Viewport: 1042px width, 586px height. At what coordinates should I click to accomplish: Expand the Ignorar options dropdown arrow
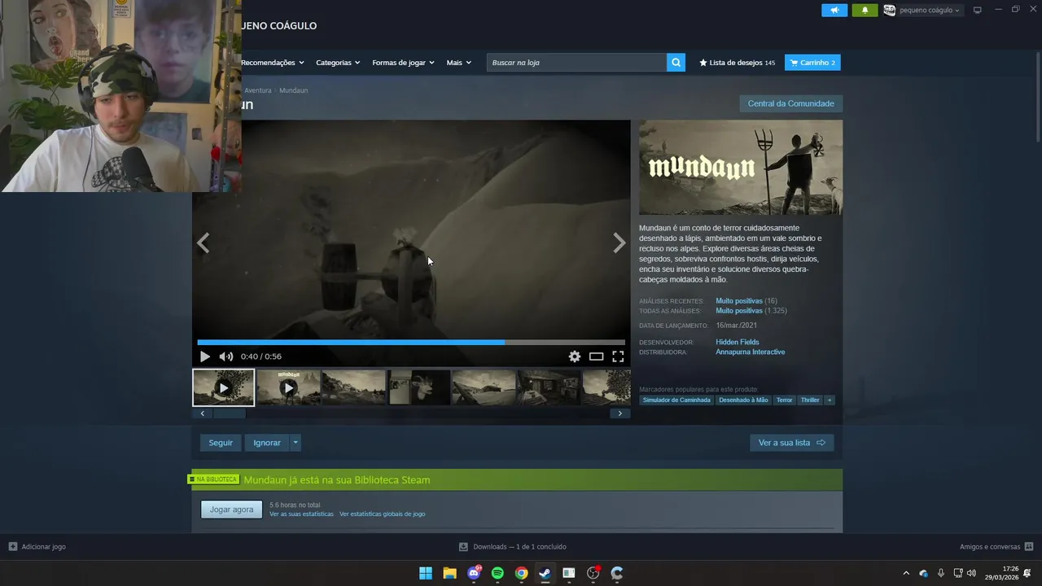click(x=296, y=443)
